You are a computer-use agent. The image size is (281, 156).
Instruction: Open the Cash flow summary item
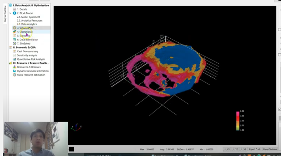pos(27,51)
